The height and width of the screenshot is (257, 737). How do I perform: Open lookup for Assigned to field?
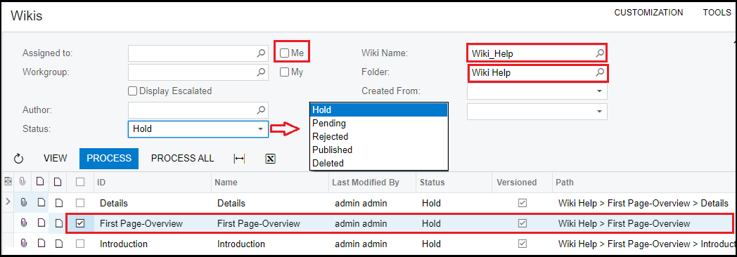[262, 53]
